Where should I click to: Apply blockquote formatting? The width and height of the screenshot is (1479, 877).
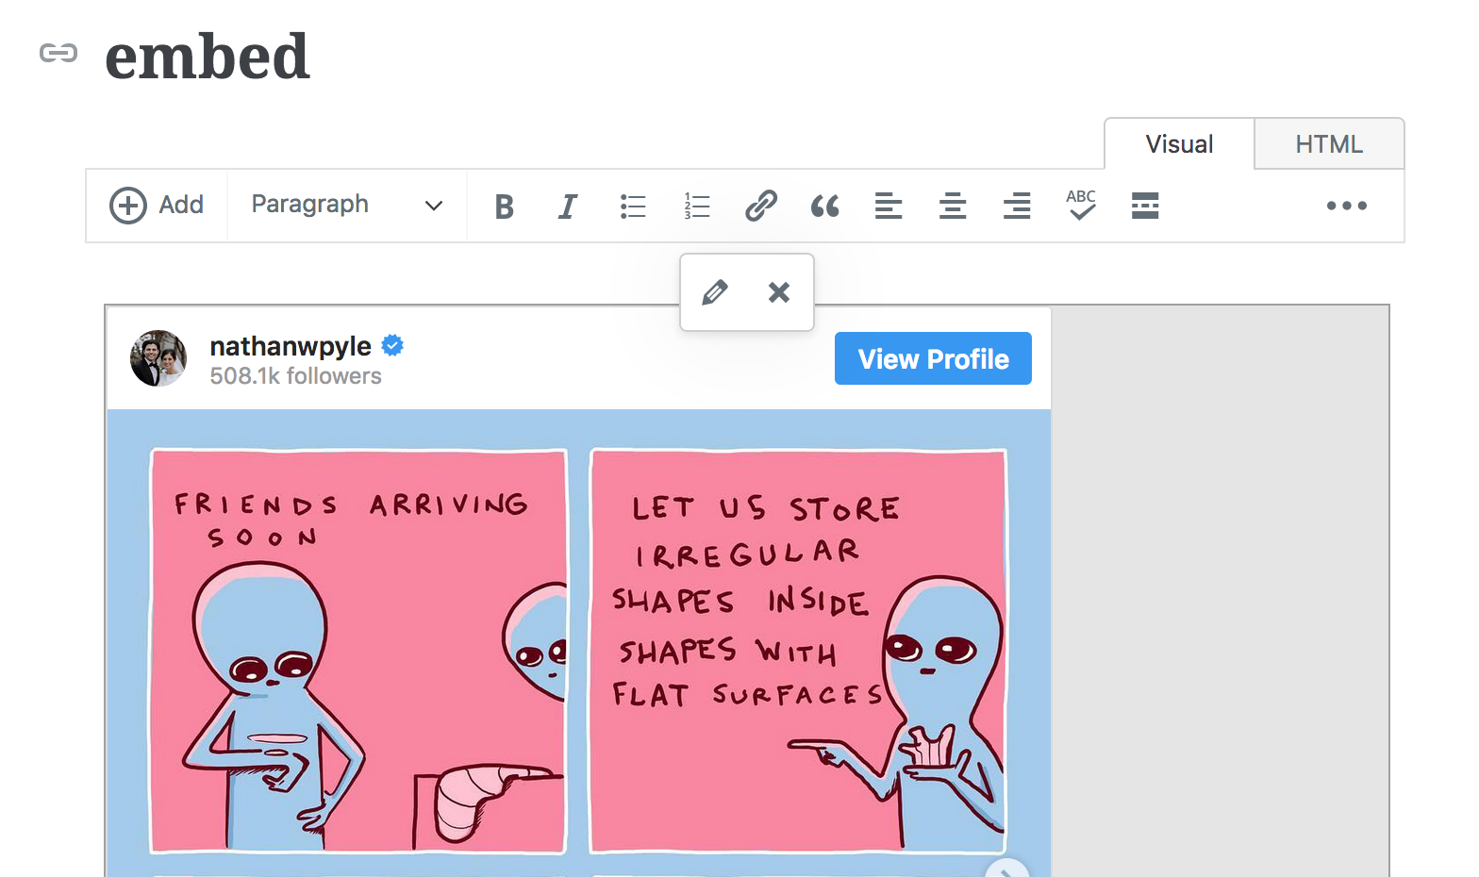point(825,207)
